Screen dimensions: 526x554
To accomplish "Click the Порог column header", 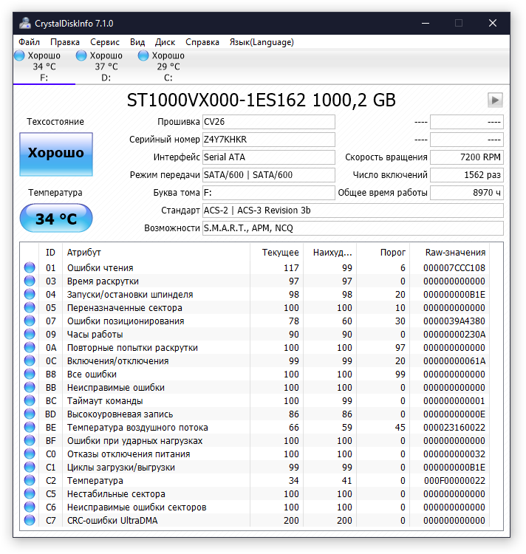I will point(383,253).
